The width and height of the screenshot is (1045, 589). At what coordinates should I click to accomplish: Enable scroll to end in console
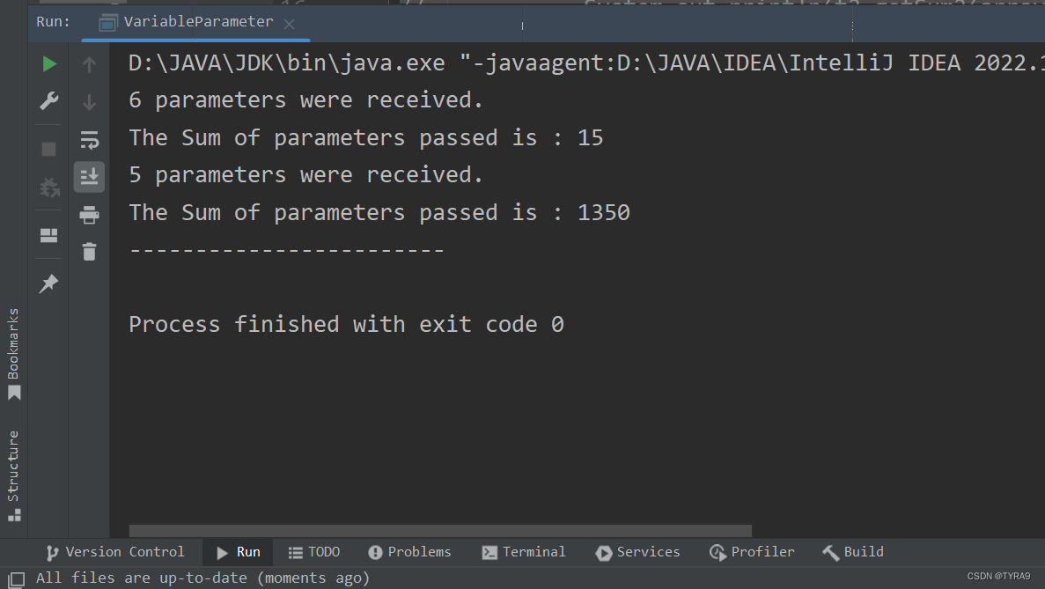pyautogui.click(x=88, y=177)
